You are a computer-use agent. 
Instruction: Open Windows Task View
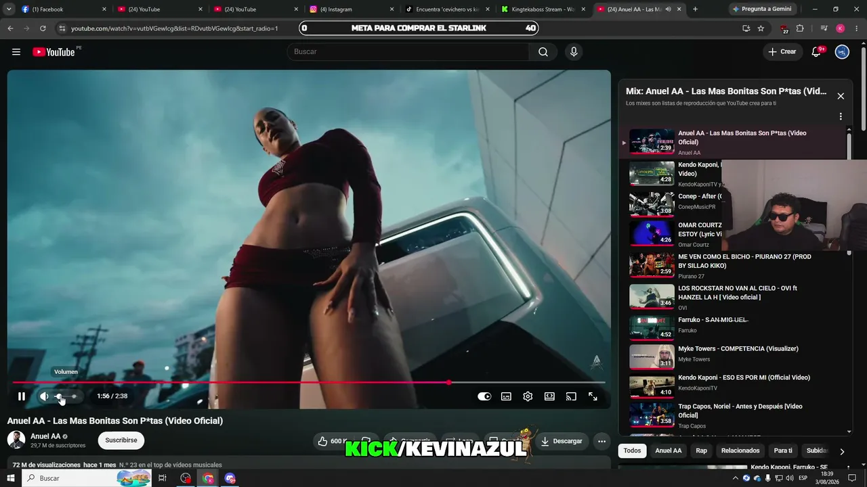click(163, 478)
